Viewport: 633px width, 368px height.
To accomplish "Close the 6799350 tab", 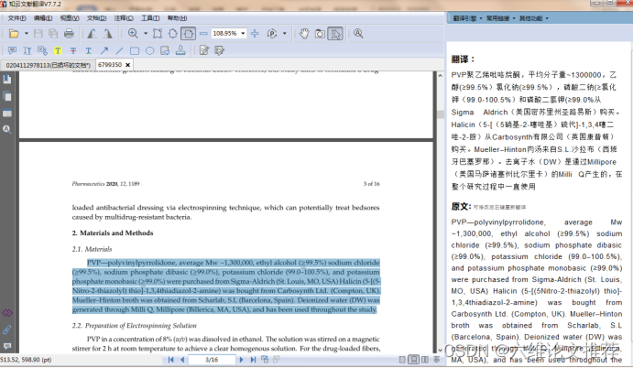I will (128, 65).
